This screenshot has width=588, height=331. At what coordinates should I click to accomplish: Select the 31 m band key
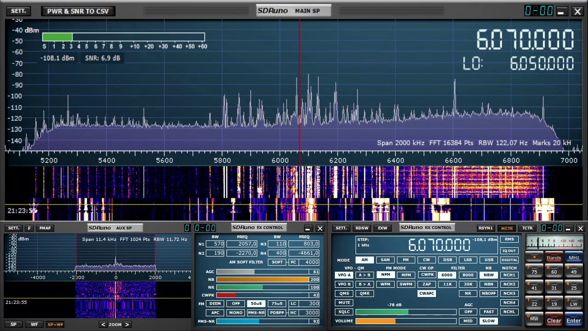tap(554, 286)
